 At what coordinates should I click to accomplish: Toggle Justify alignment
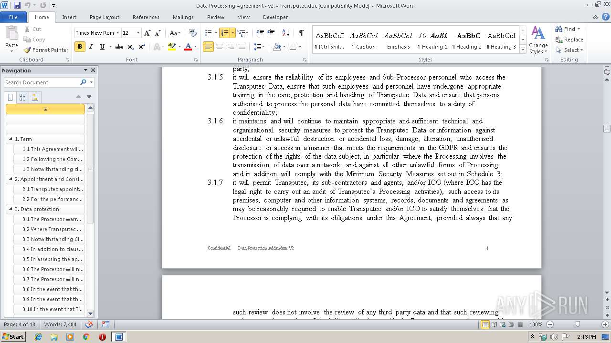242,47
